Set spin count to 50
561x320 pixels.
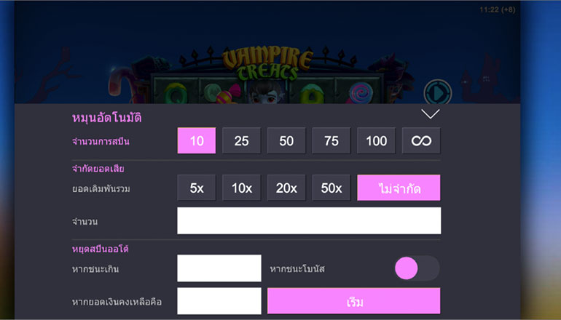pos(286,141)
